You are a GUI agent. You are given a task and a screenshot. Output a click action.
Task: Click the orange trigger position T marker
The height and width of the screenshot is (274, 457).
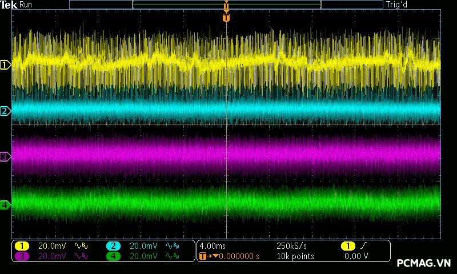coord(226,18)
